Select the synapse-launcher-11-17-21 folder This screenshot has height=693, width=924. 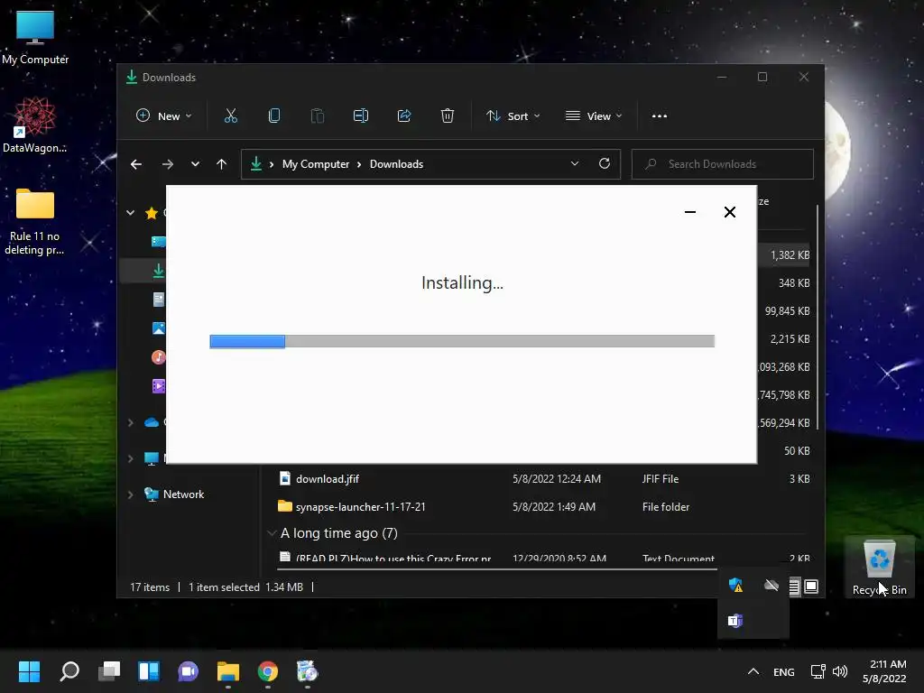pos(542,507)
